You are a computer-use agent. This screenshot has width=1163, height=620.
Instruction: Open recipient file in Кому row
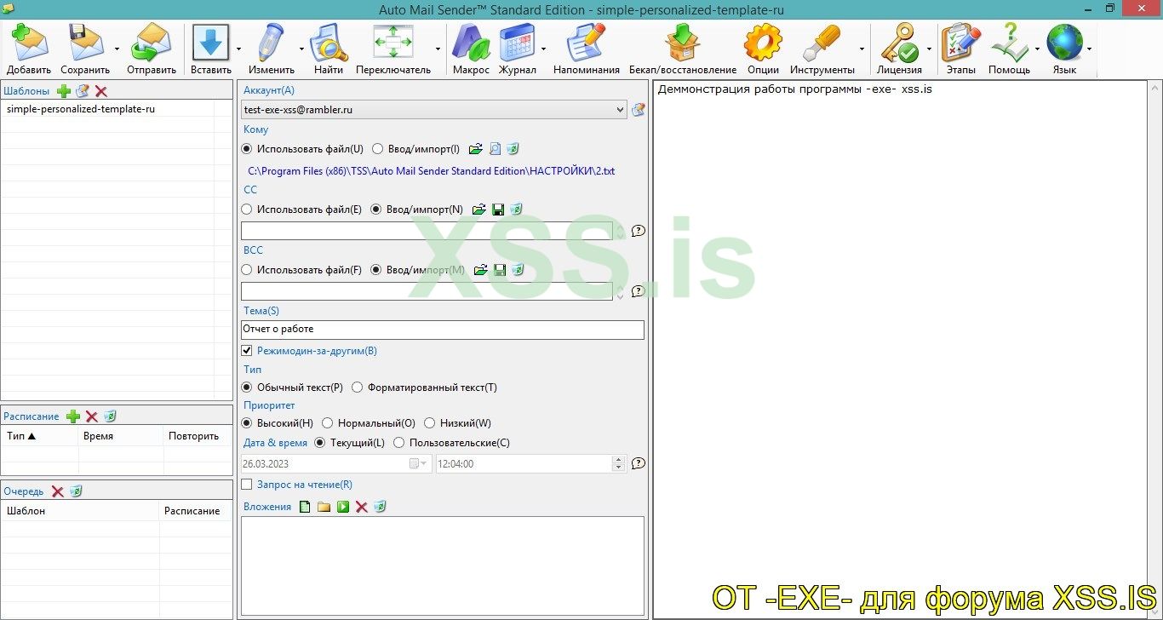(476, 149)
